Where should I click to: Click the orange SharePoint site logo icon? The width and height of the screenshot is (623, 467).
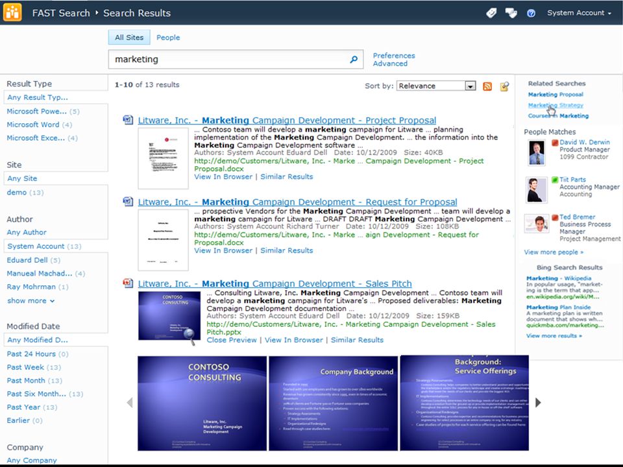click(12, 12)
